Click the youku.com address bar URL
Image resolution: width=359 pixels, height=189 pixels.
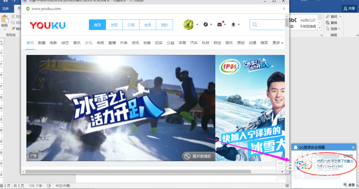46,9
